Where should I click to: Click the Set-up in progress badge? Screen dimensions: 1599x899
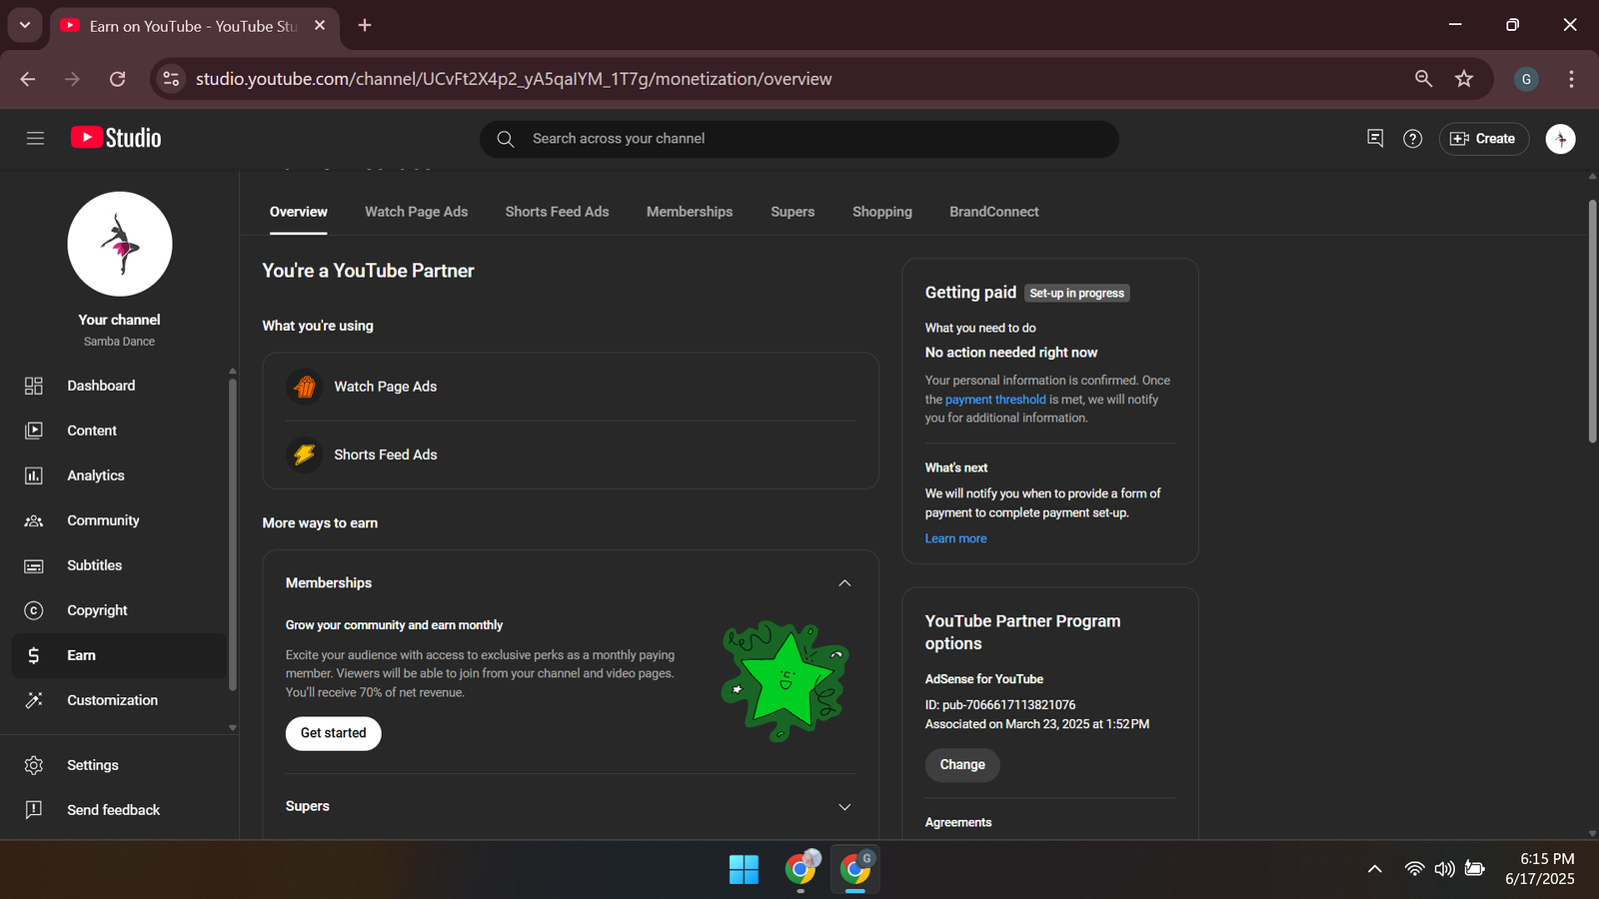point(1077,293)
